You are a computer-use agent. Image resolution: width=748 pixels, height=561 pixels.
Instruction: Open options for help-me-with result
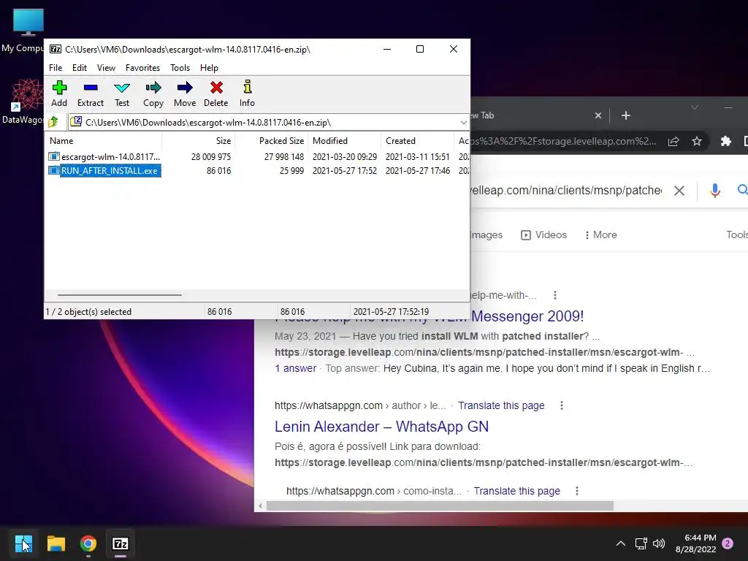pos(555,295)
